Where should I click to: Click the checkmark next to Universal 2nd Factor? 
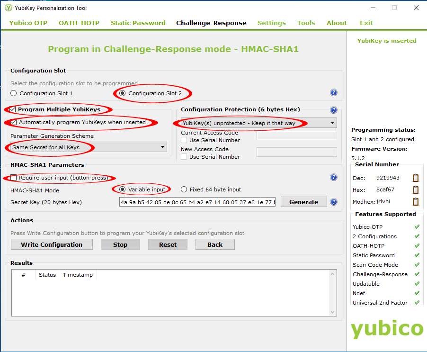[417, 302]
